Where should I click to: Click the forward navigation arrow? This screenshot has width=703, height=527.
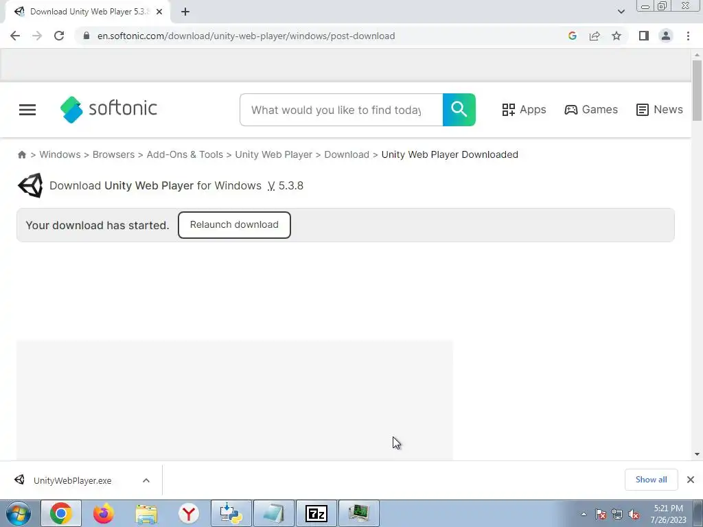[x=37, y=36]
